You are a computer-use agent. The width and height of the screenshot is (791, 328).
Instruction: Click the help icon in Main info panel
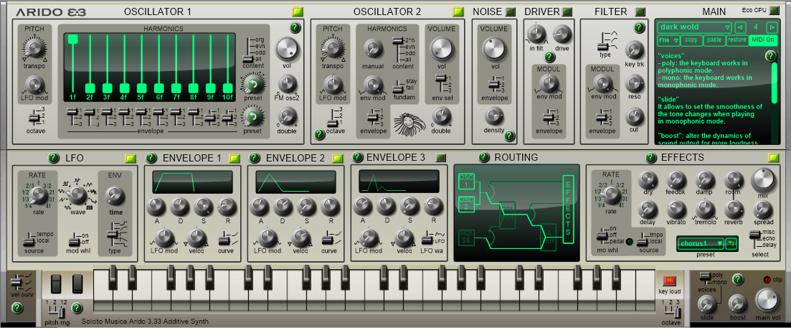pos(770,55)
